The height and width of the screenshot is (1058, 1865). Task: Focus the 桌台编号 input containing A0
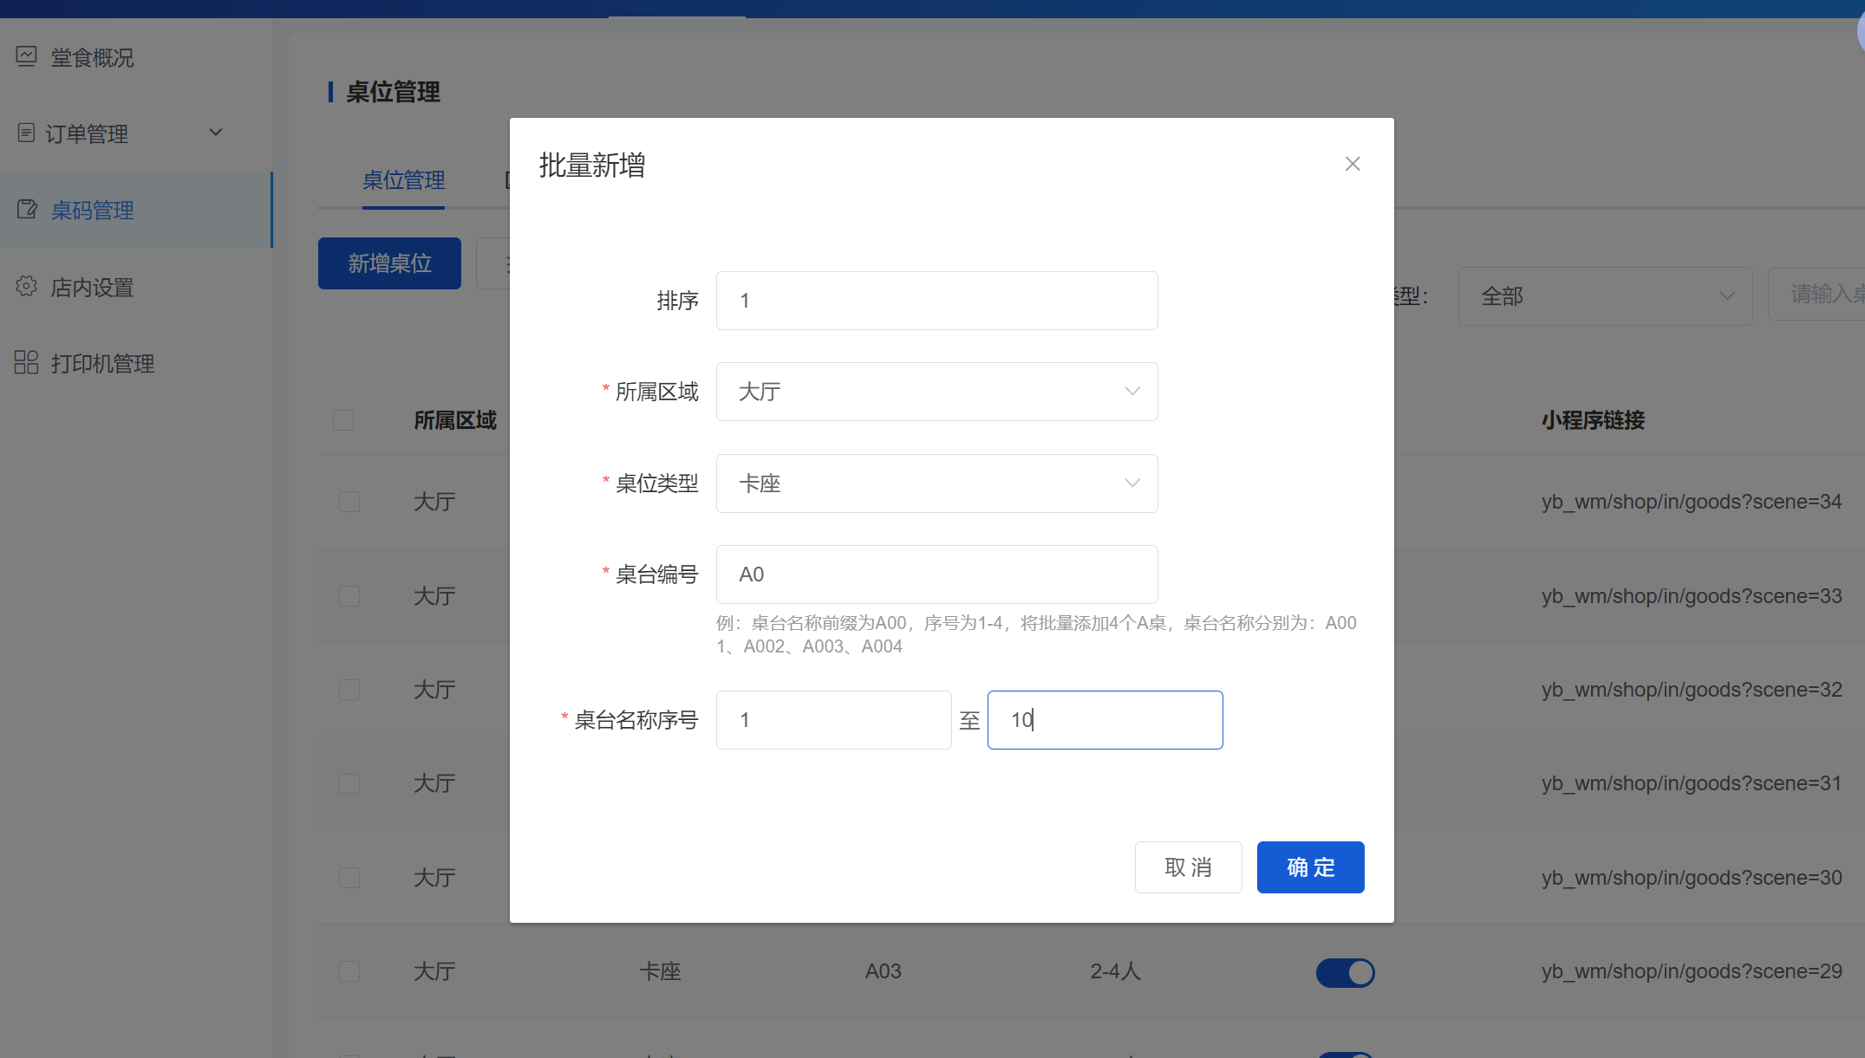pyautogui.click(x=936, y=574)
